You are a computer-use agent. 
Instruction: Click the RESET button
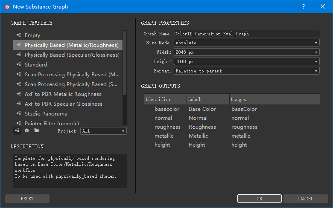[27, 199]
